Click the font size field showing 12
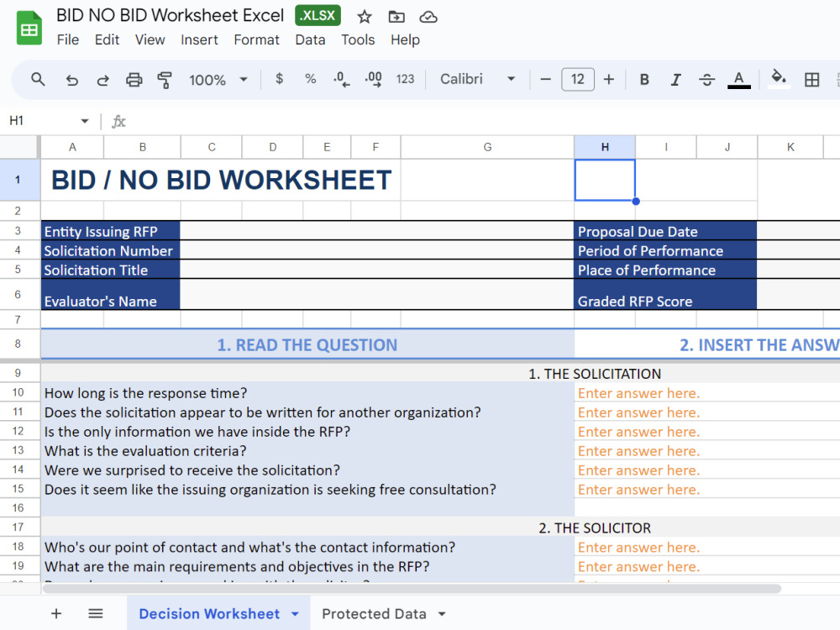840x630 pixels. (578, 79)
